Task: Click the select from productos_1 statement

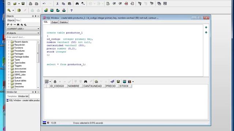Action: (x=66, y=64)
